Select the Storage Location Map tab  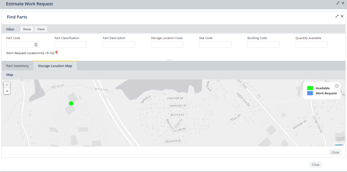pyautogui.click(x=55, y=66)
